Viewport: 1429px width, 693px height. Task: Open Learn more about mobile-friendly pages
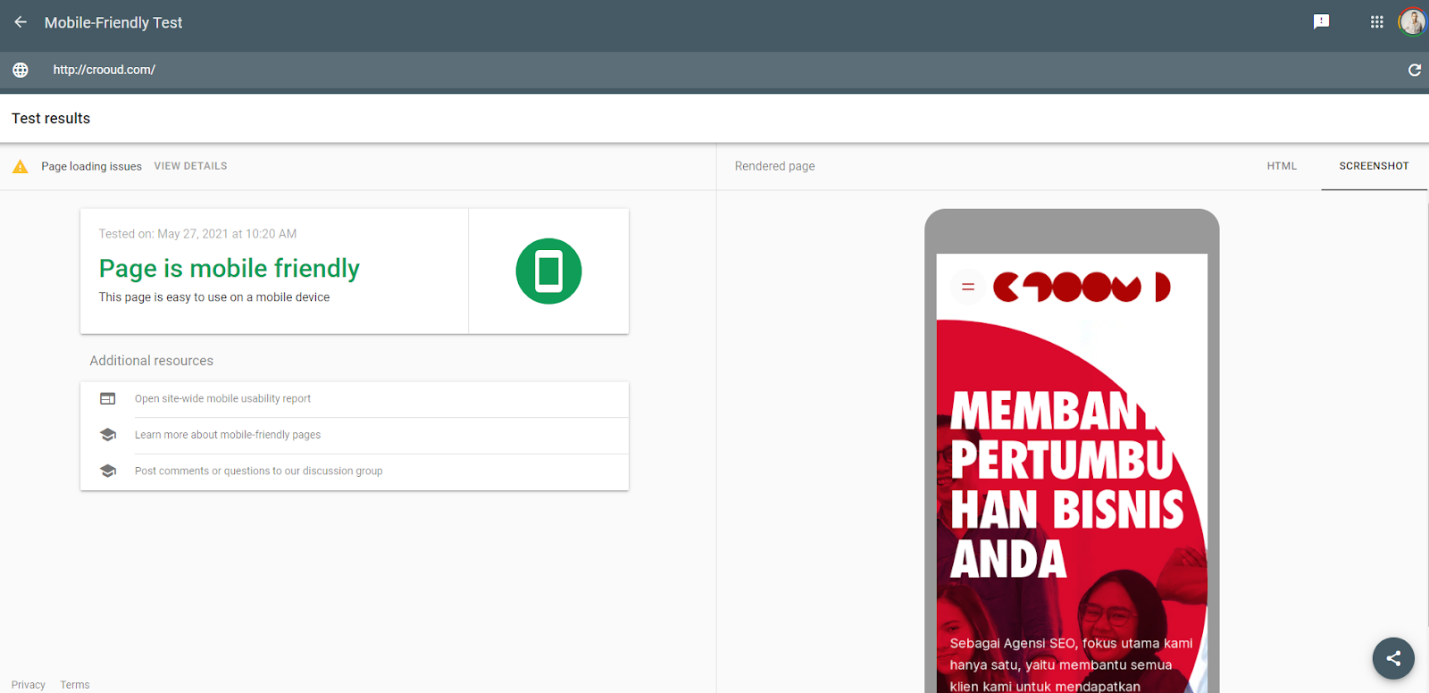[228, 435]
